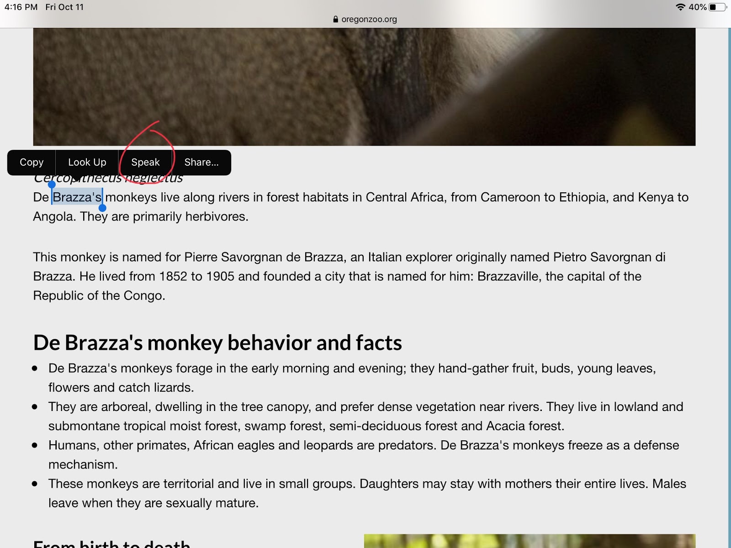The height and width of the screenshot is (548, 731).
Task: Tap the oregonzoo.org address bar
Action: pos(365,19)
